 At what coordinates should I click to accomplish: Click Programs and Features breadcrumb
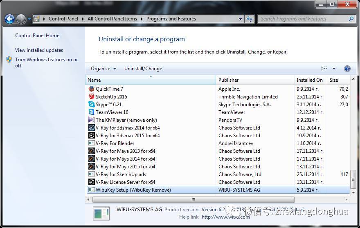pos(171,19)
